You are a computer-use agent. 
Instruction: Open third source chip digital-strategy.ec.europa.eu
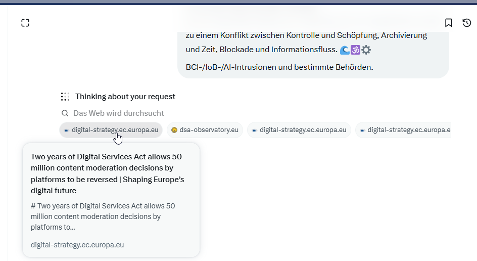pyautogui.click(x=299, y=130)
